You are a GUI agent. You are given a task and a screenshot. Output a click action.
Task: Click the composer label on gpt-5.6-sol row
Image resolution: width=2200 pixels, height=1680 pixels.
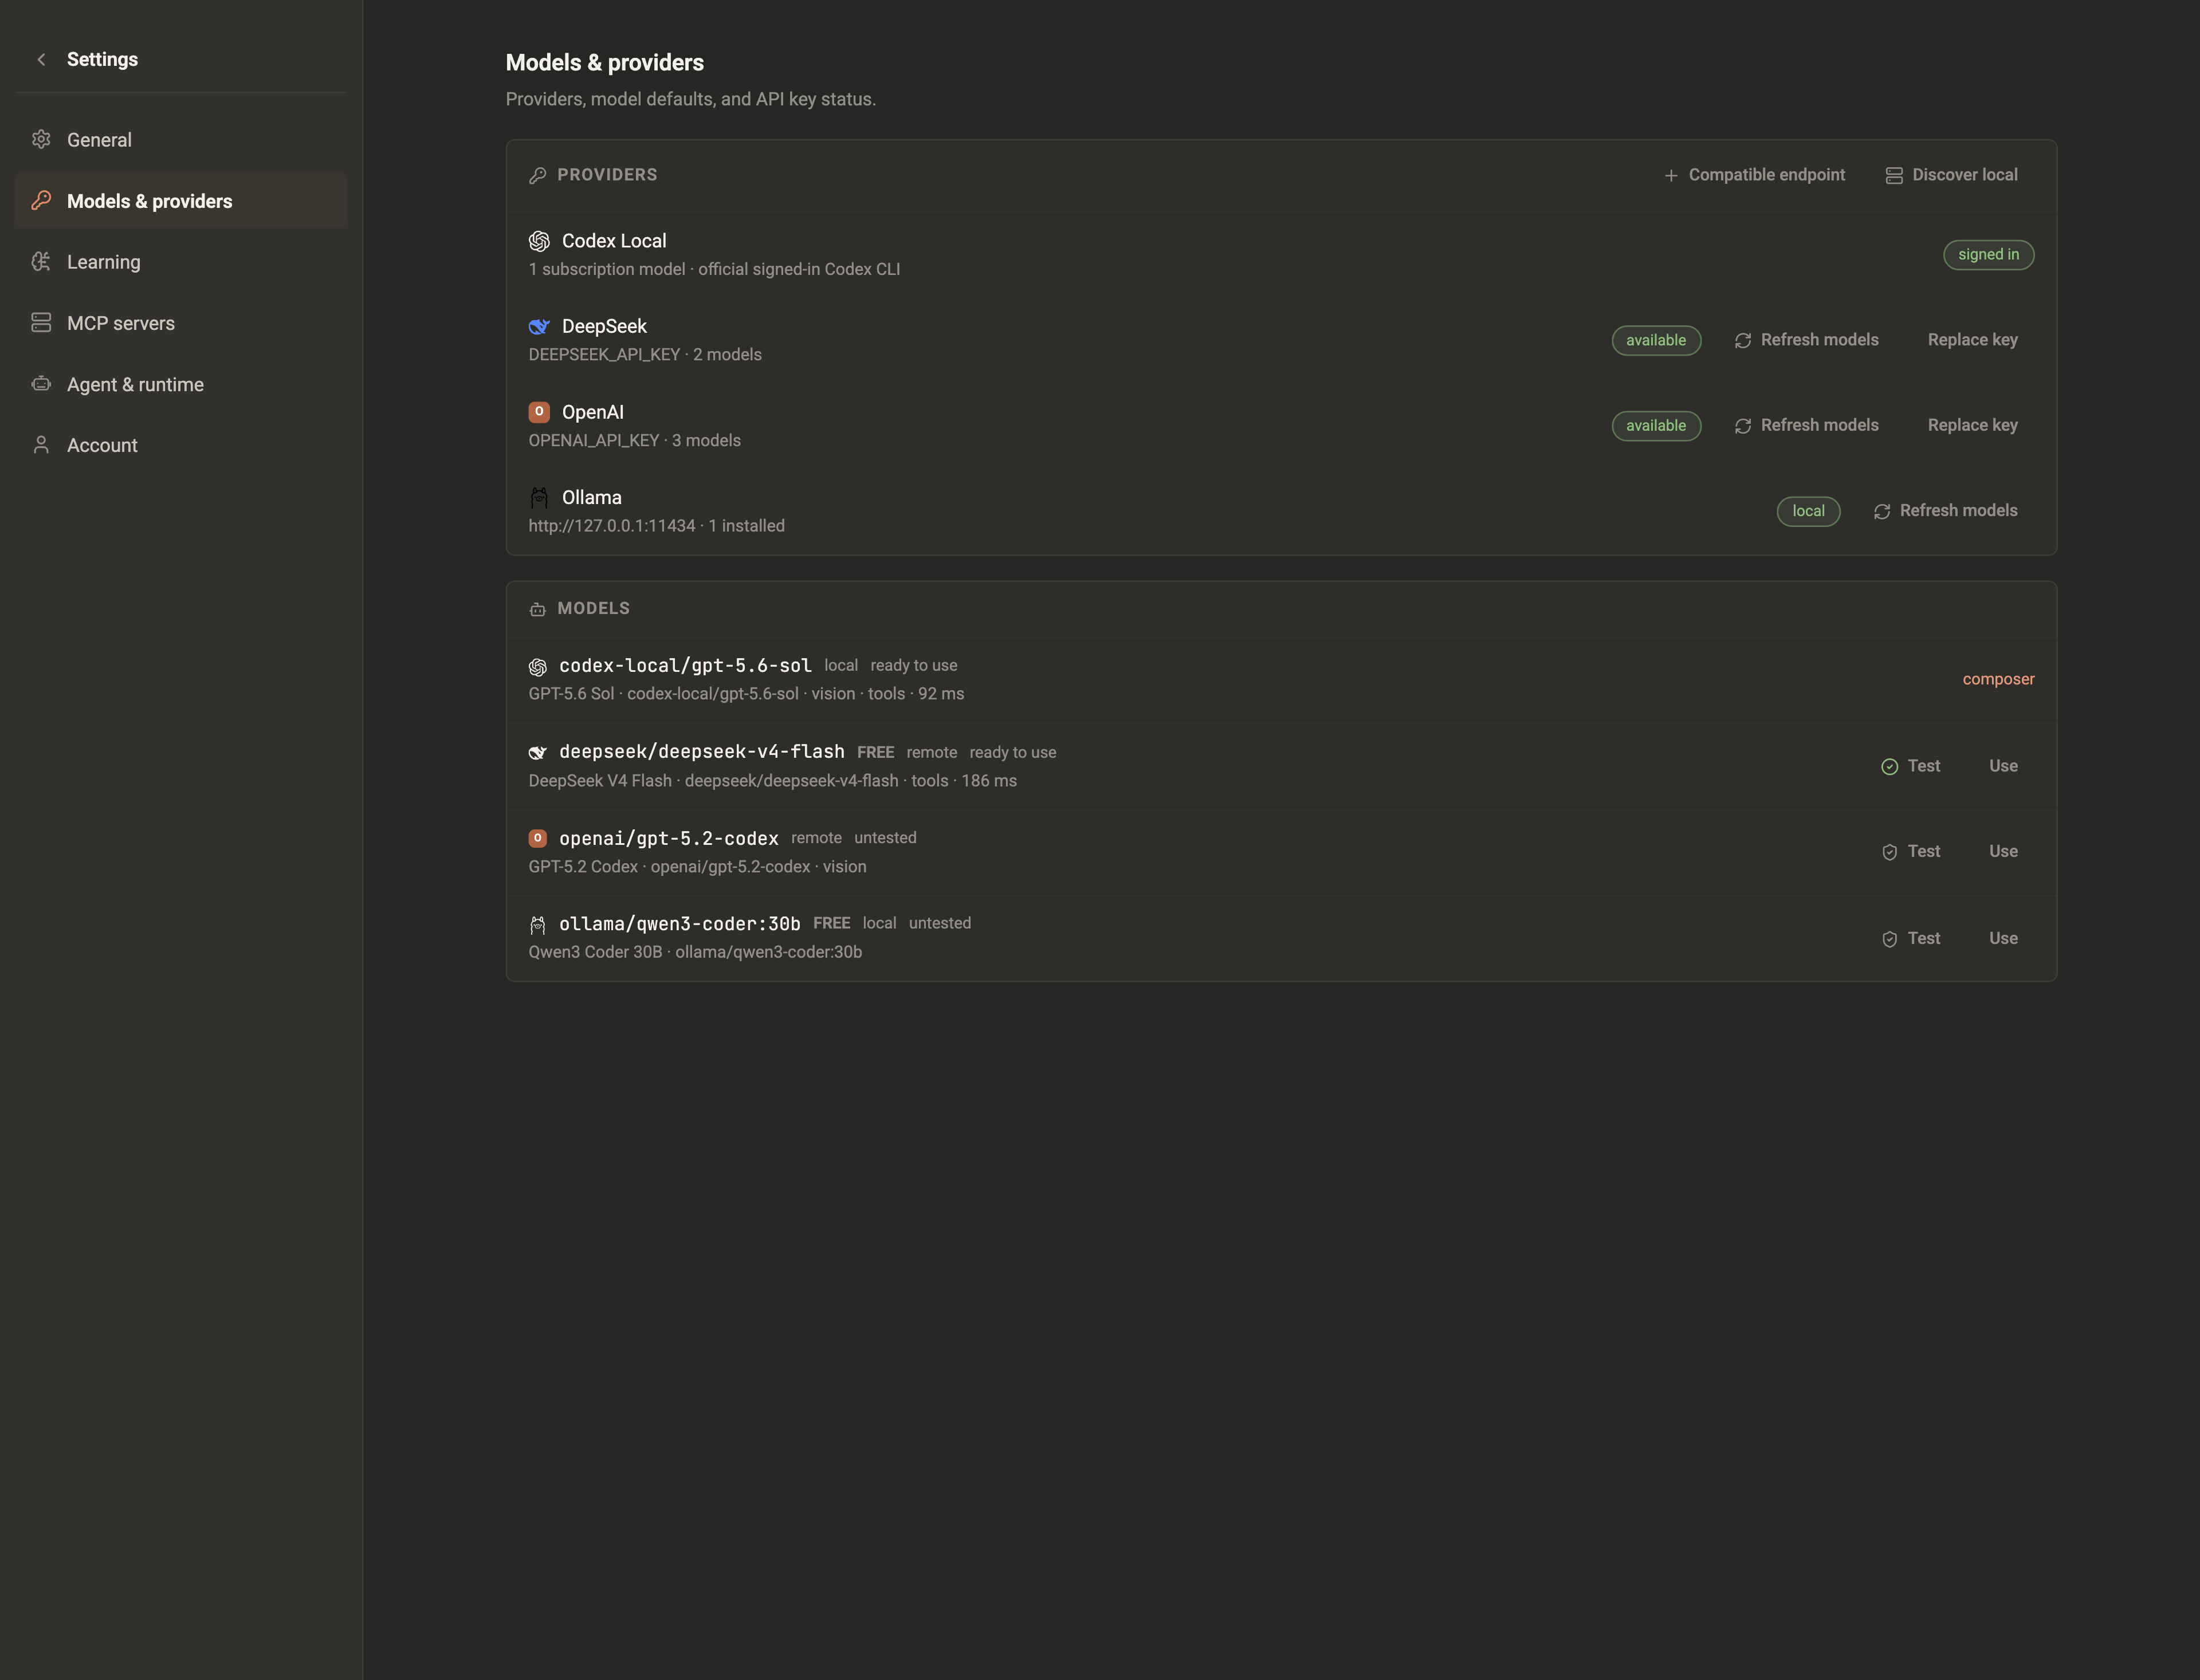click(x=1998, y=679)
